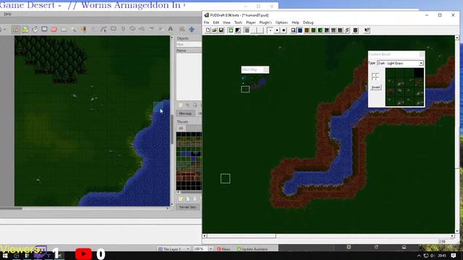The width and height of the screenshot is (463, 260).
Task: Open the Tile Layer 1 layer dropdown
Action: [x=174, y=249]
